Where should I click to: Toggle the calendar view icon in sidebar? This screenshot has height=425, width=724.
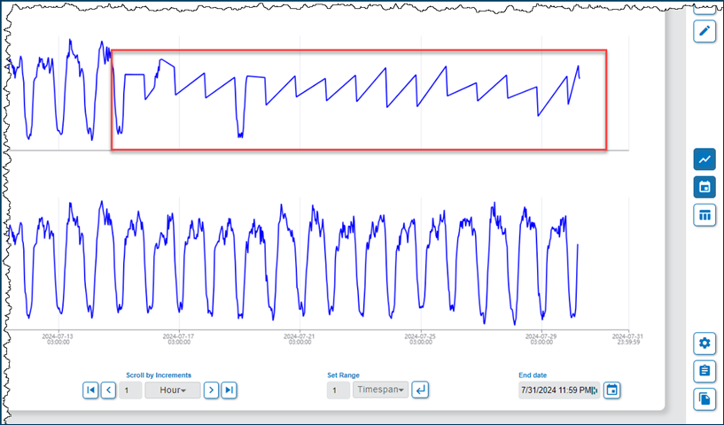point(705,187)
